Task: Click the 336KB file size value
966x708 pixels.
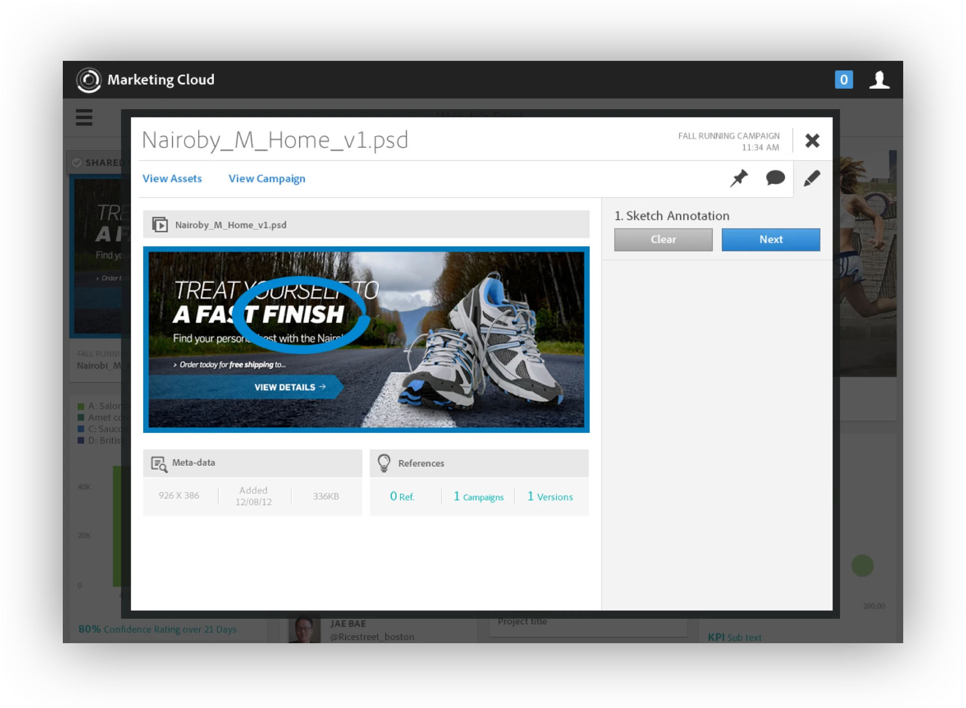Action: (x=326, y=496)
